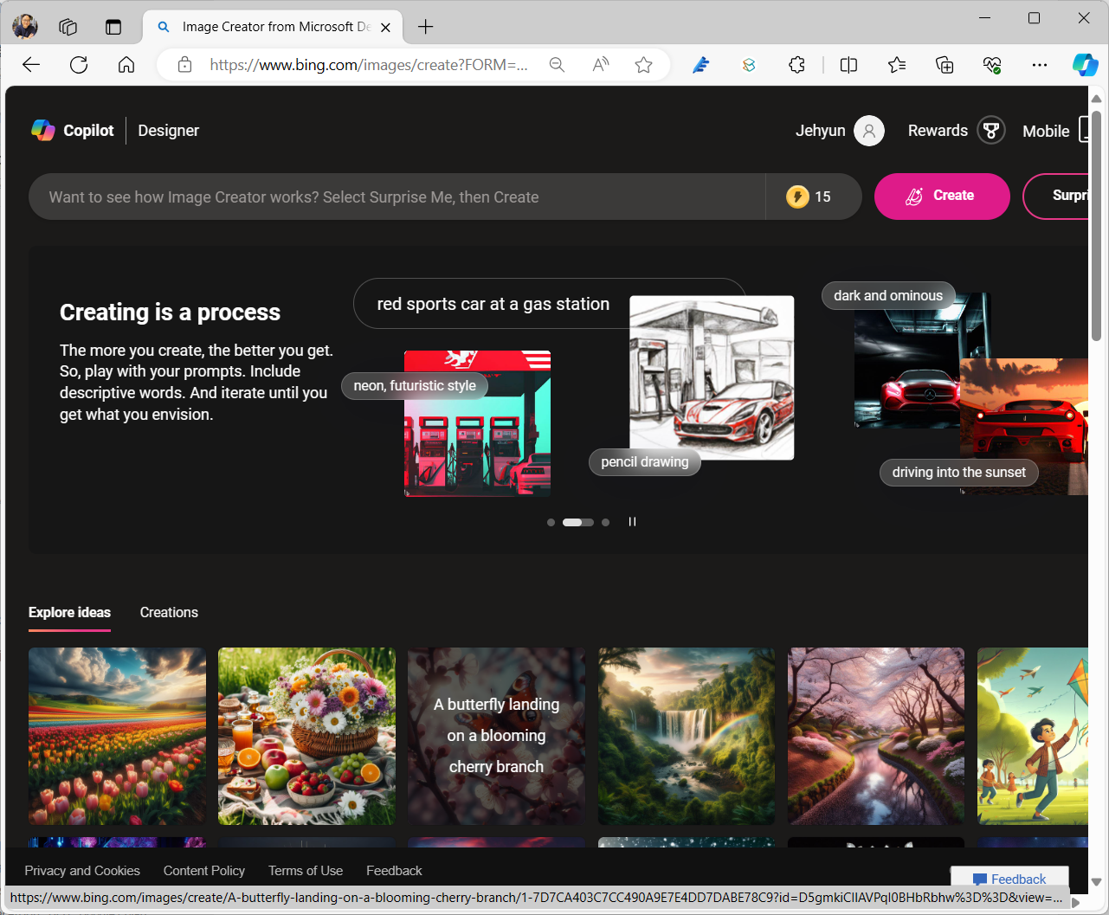The width and height of the screenshot is (1109, 915).
Task: Select driving into the sunset tag
Action: (x=959, y=473)
